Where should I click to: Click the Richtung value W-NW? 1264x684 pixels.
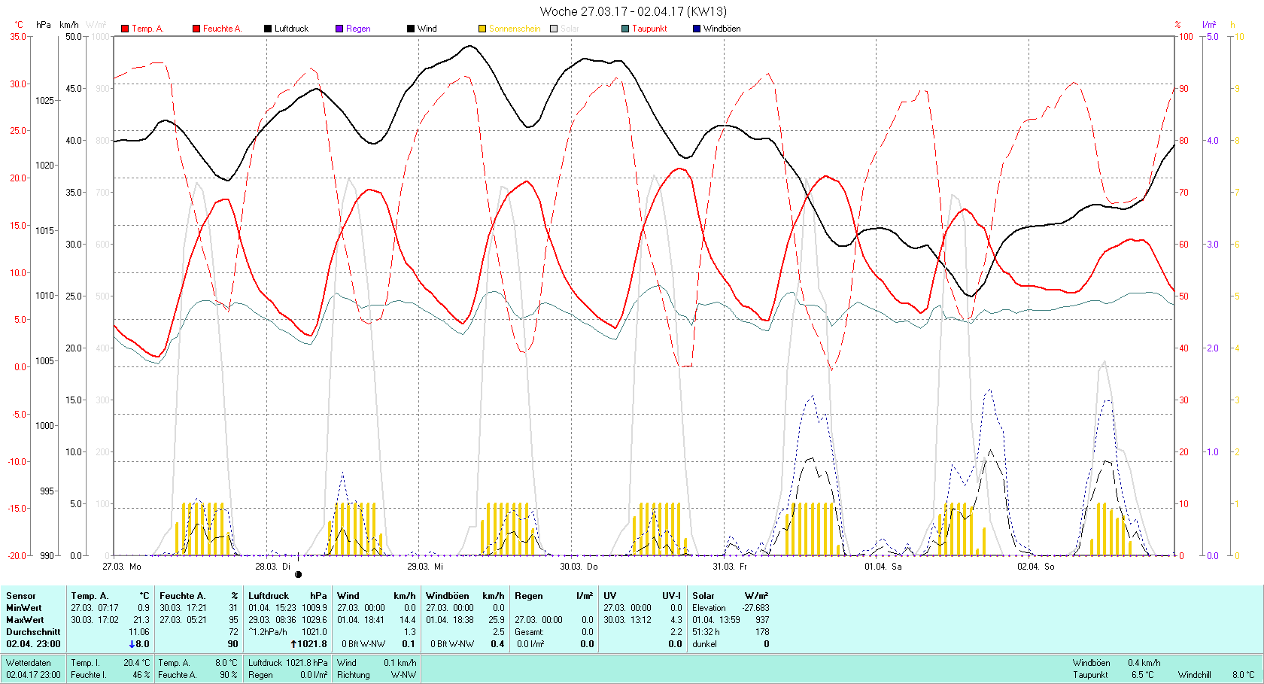click(403, 675)
